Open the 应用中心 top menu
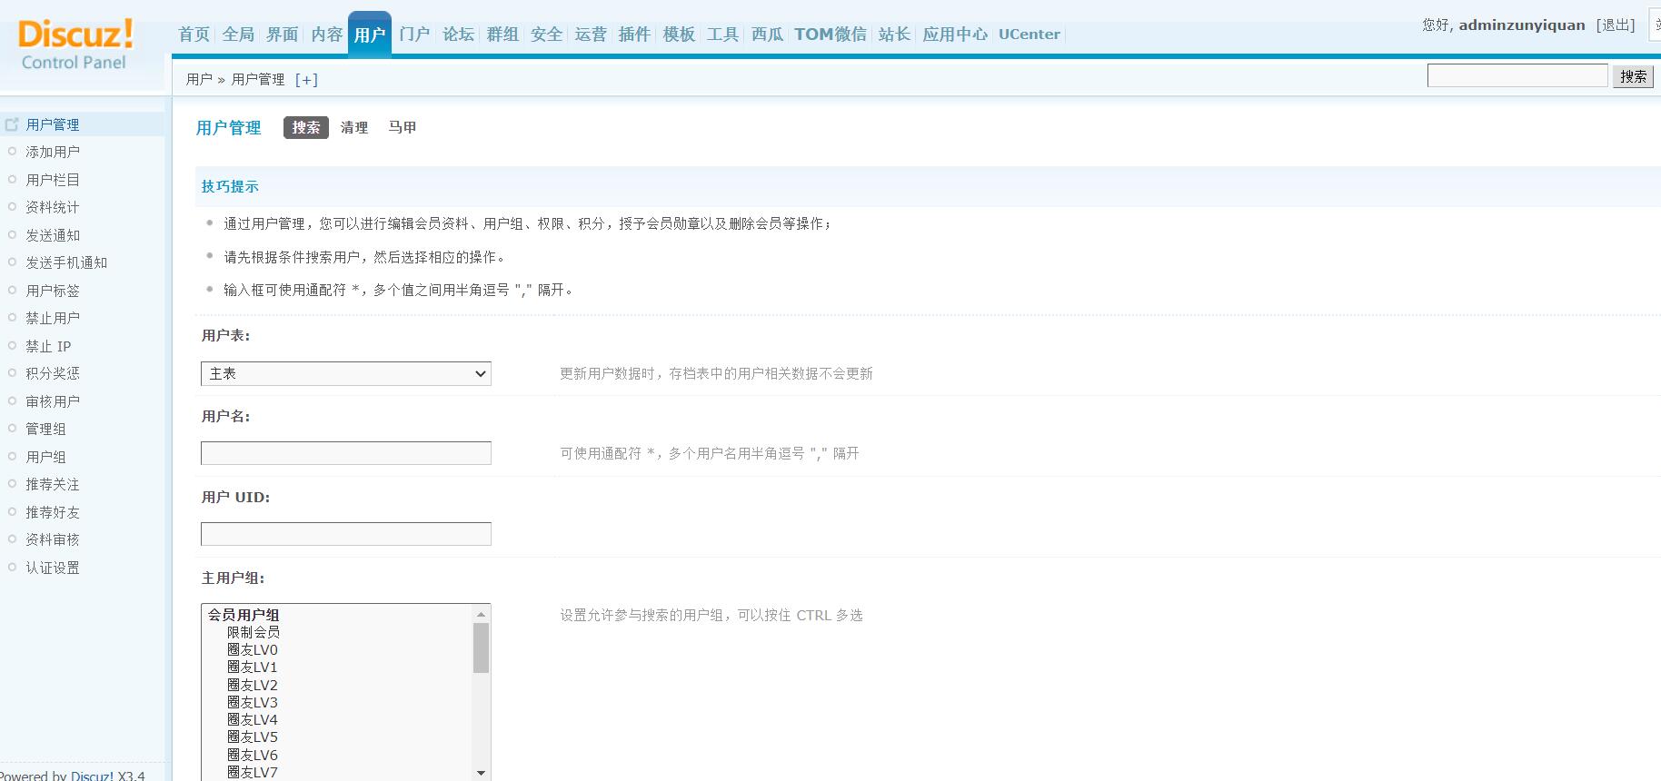Screen dimensions: 1661x781 (954, 35)
